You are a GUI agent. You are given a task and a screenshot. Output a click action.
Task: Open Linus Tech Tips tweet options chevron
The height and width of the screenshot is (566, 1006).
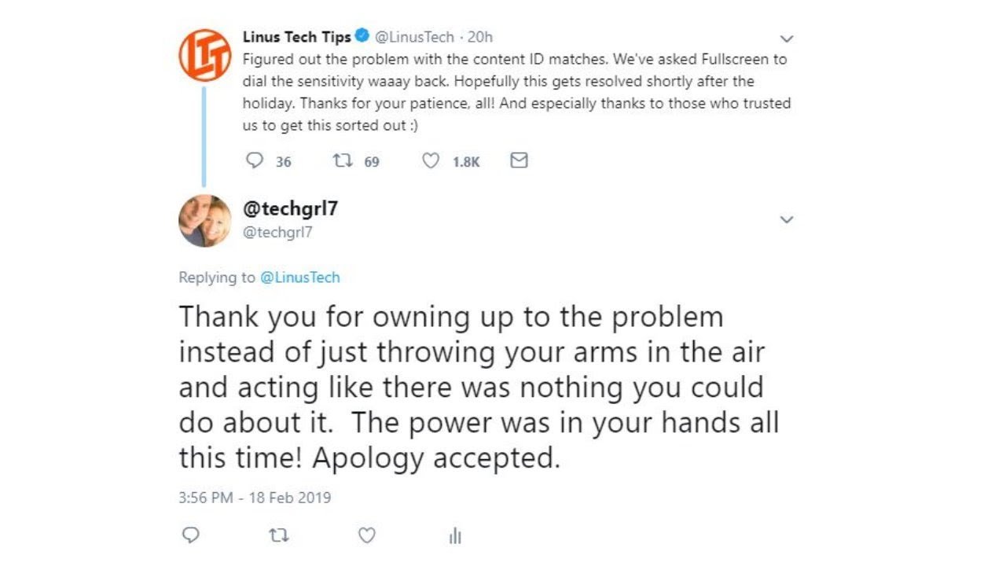[x=786, y=39]
